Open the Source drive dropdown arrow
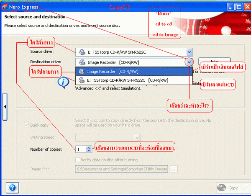This screenshot has height=196, width=251. 189,52
